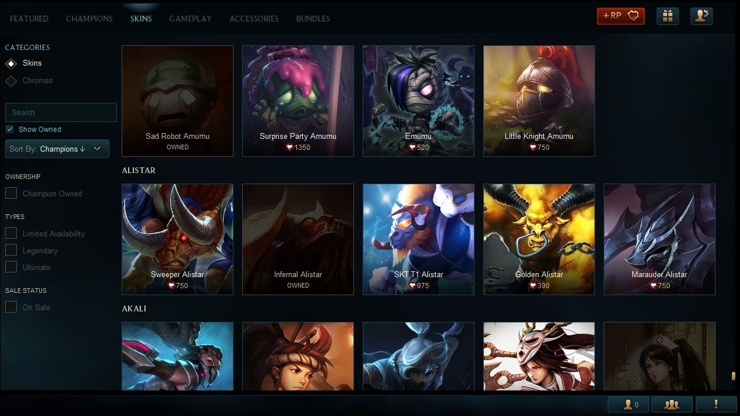Enable the Champion Owned filter

click(11, 193)
